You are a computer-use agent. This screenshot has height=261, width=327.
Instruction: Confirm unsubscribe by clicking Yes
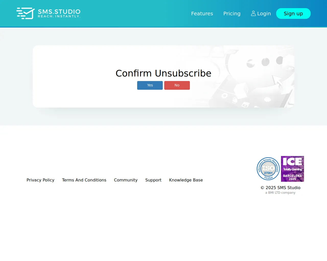tap(150, 85)
